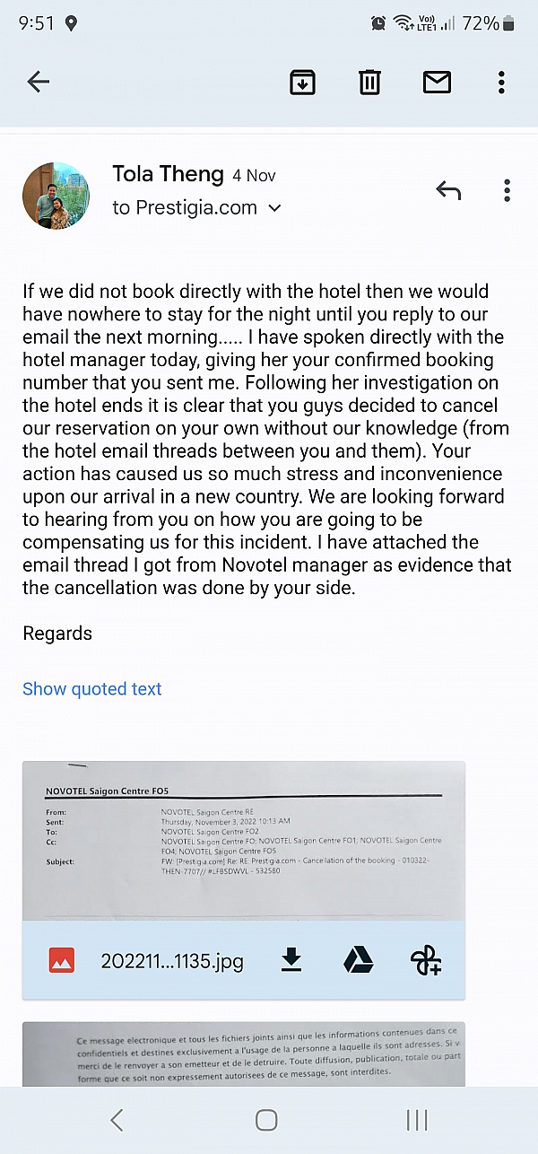Open Tola Theng's profile picture

point(56,196)
